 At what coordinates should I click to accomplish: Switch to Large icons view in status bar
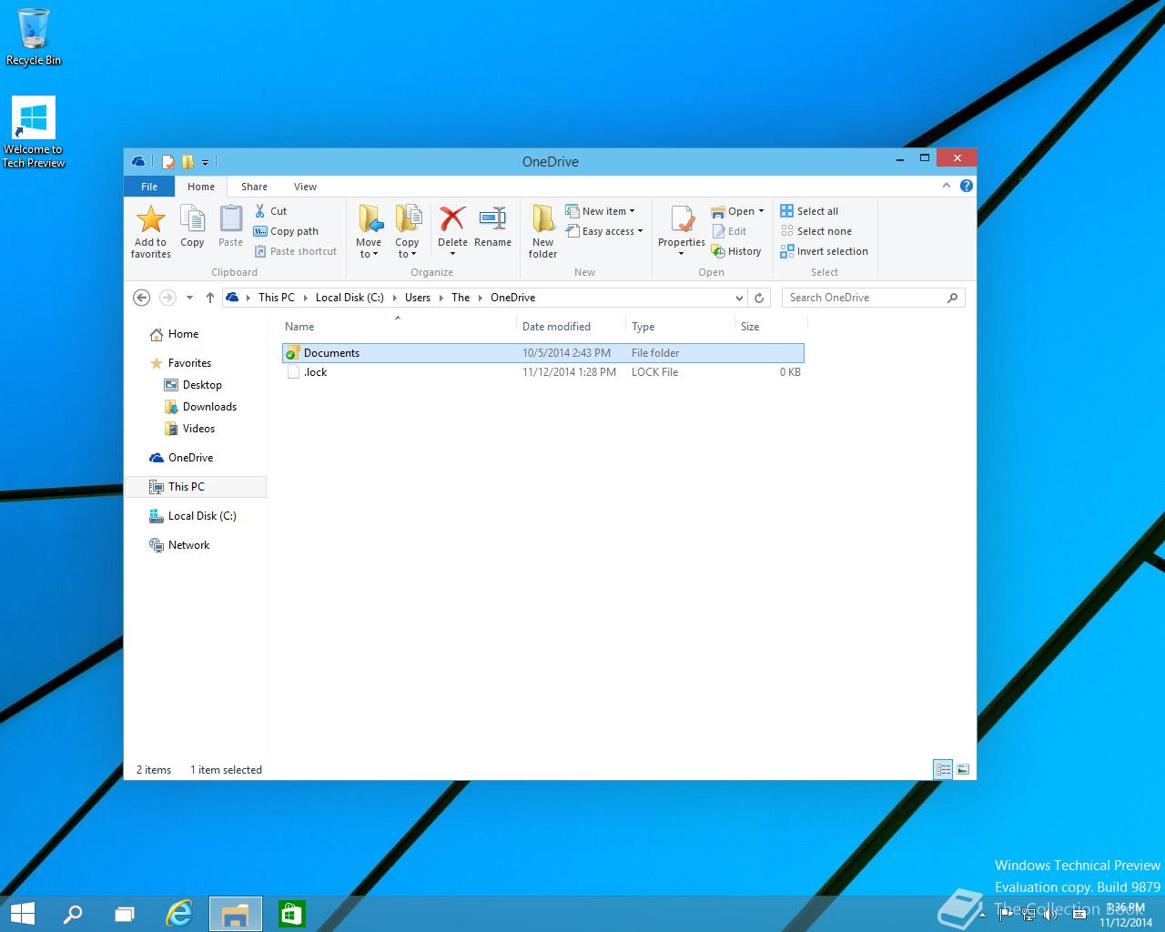click(963, 770)
